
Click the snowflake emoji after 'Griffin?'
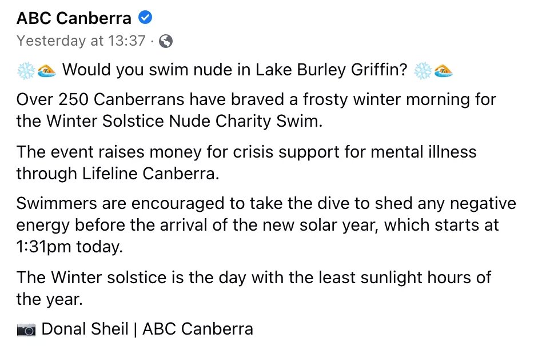point(423,71)
